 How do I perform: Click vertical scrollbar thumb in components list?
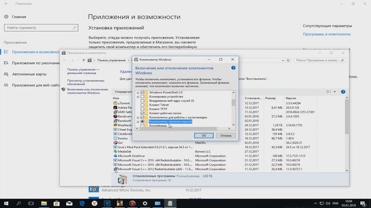click(x=234, y=103)
